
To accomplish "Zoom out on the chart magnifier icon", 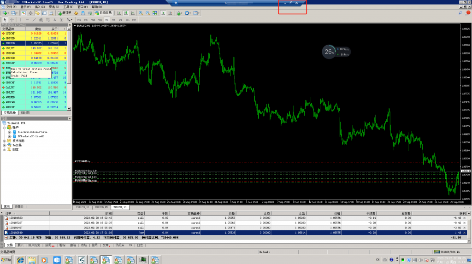I will point(147,13).
